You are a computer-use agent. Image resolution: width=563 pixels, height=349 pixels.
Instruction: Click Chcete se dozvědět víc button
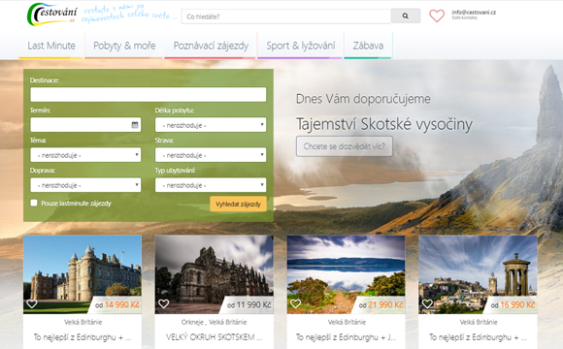pyautogui.click(x=344, y=146)
